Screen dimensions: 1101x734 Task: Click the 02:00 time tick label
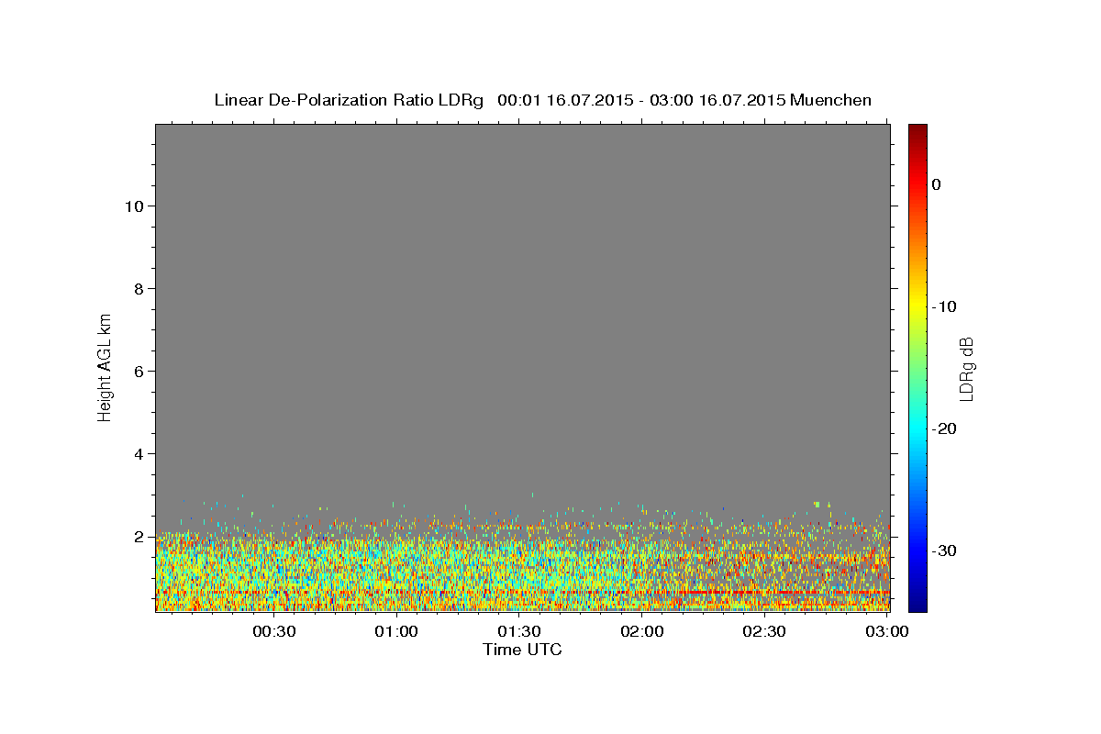[x=641, y=632]
